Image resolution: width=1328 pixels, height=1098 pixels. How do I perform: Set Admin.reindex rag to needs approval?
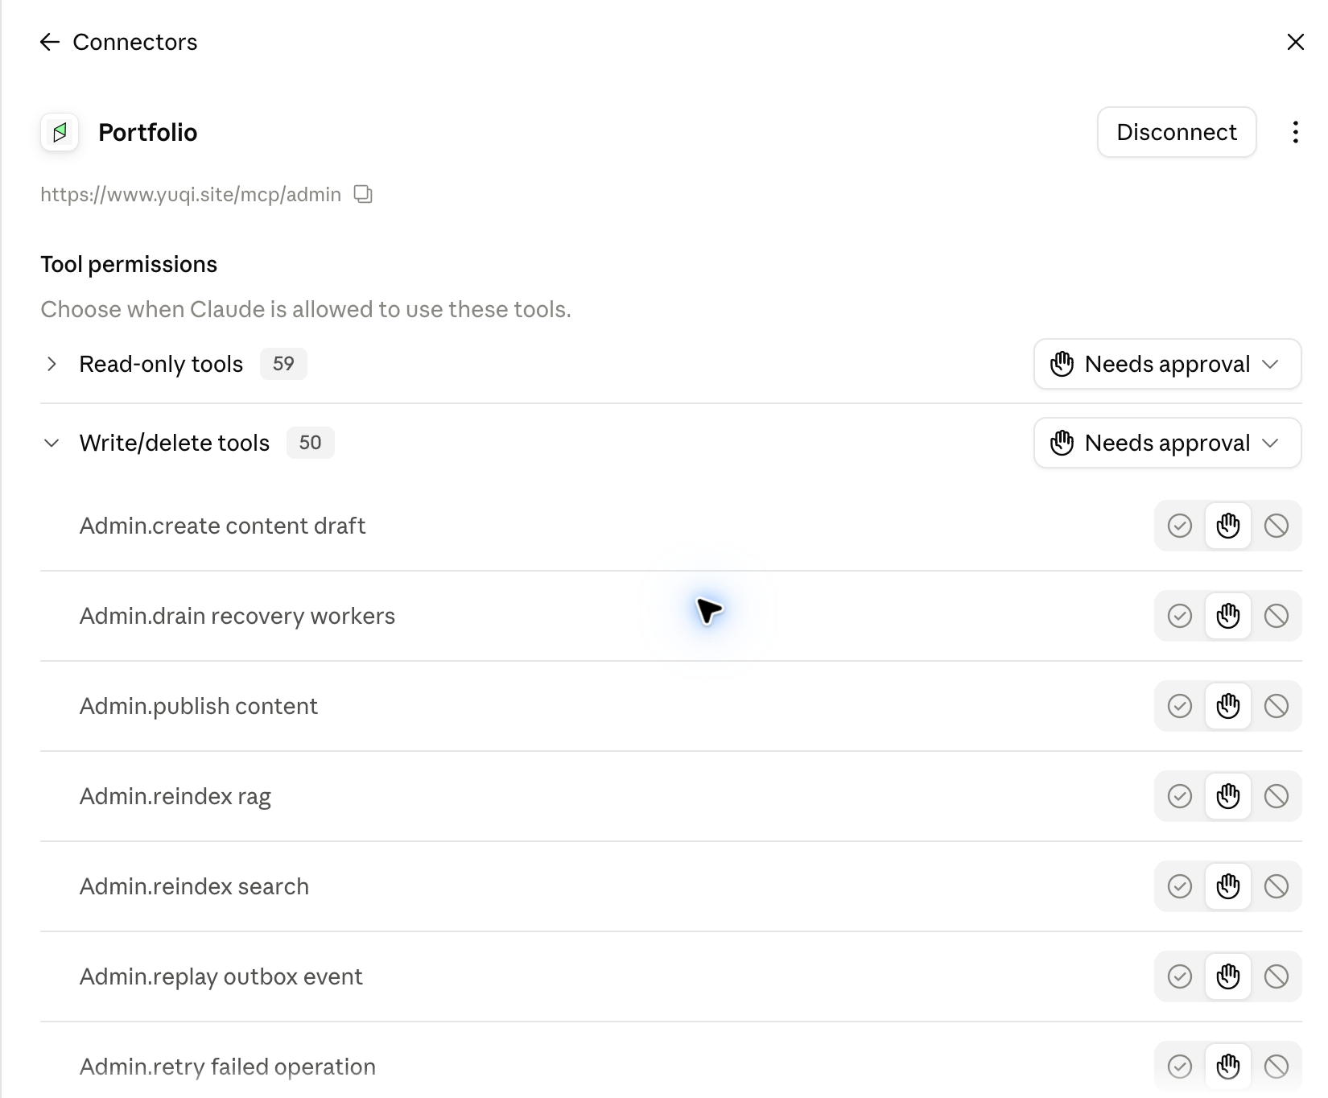(x=1228, y=796)
